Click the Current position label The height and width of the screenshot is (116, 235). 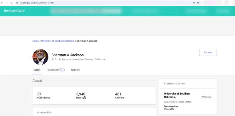click(x=171, y=106)
